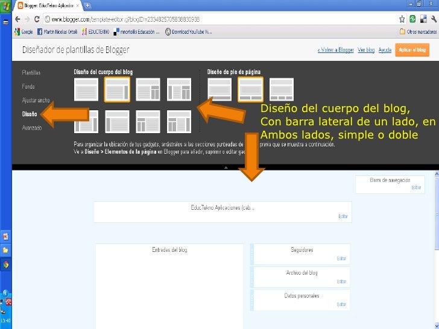
Task: Open Windows Start button
Action: click(x=5, y=6)
